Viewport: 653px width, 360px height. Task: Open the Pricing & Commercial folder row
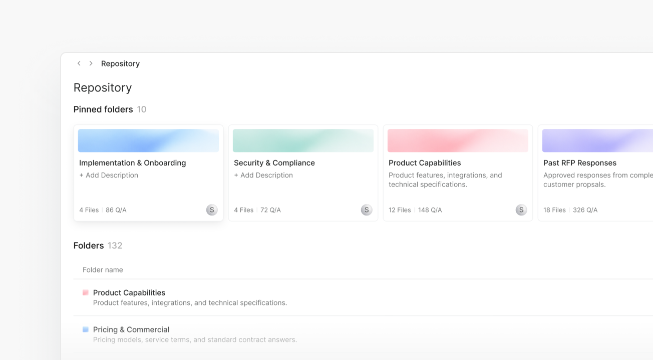(363, 334)
